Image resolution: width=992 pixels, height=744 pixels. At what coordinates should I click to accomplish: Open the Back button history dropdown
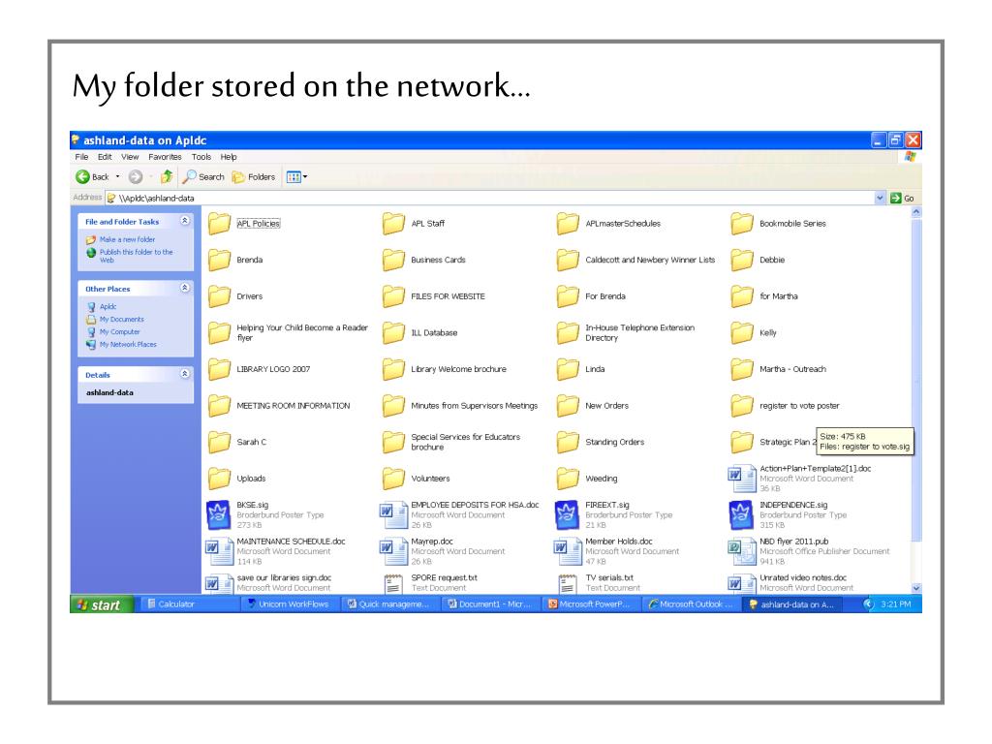tap(117, 177)
